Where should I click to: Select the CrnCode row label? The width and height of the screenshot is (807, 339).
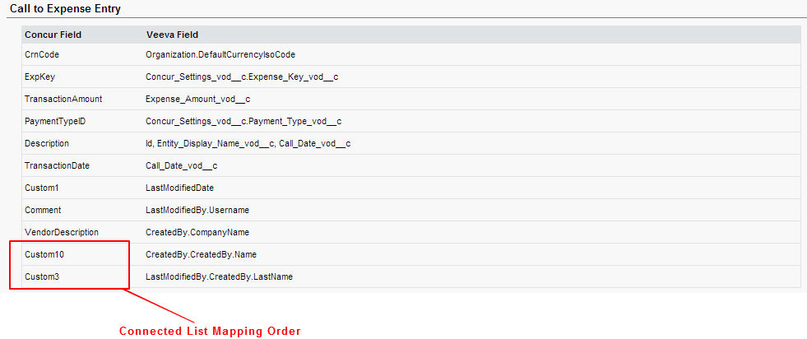[42, 54]
